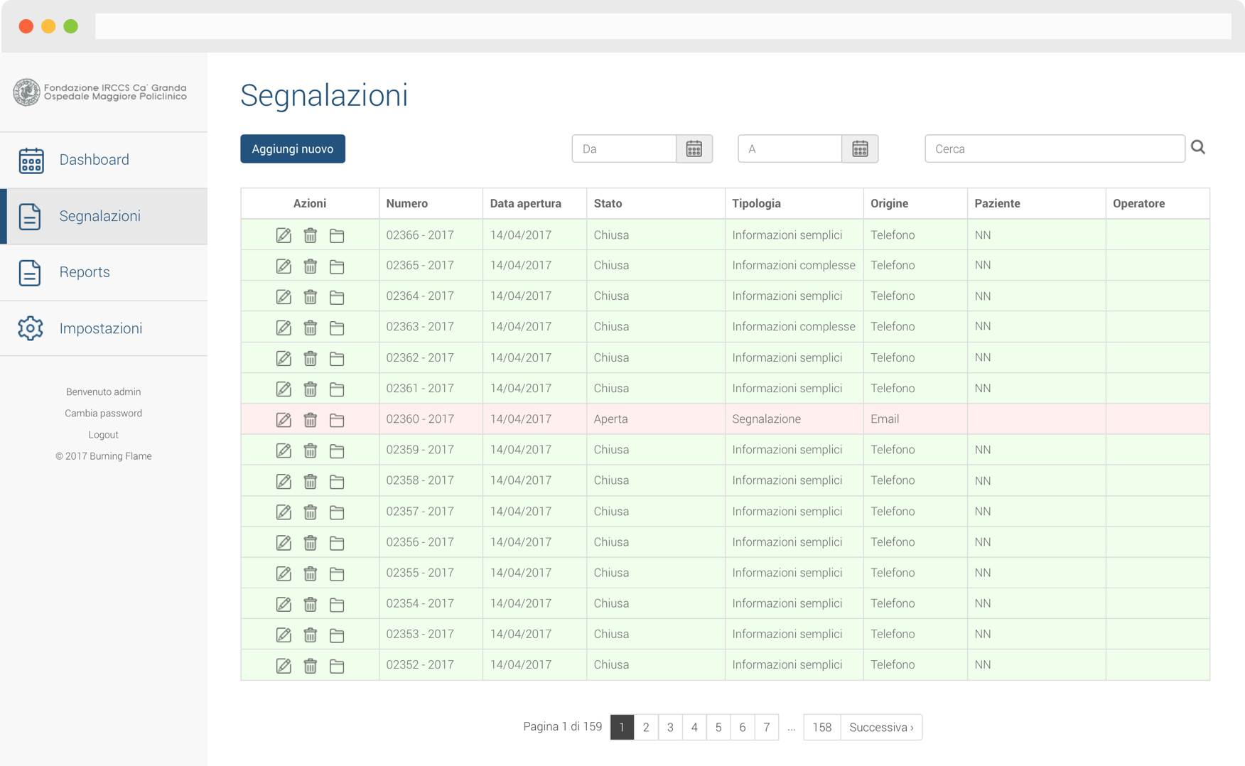Go to page 7
This screenshot has height=766, width=1245.
click(767, 727)
